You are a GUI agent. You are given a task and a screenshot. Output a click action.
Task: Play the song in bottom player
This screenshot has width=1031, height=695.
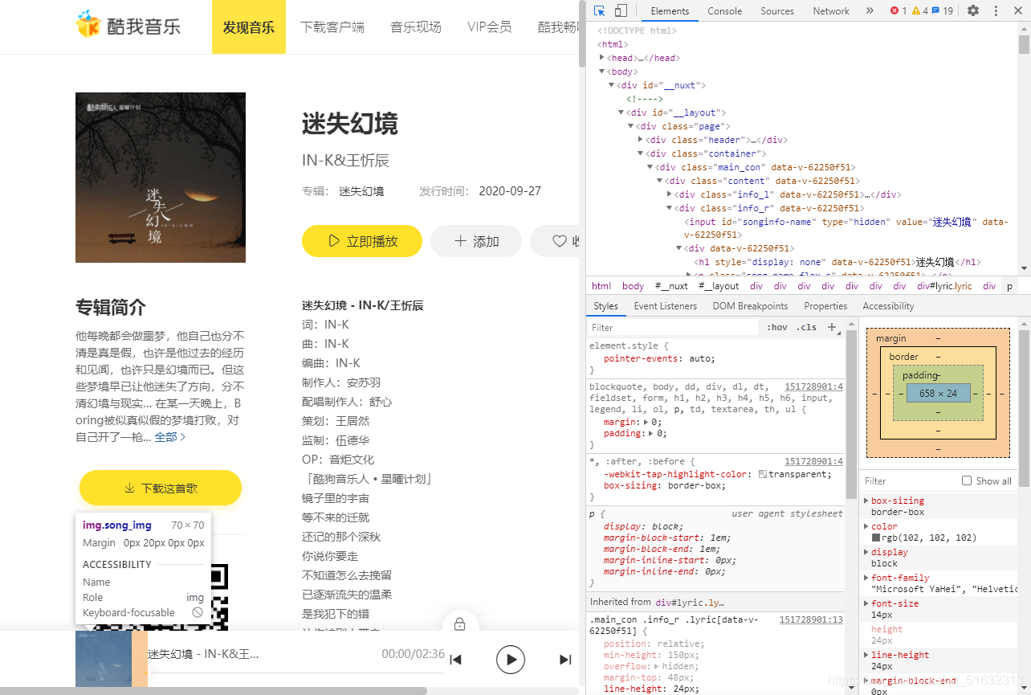coord(510,660)
